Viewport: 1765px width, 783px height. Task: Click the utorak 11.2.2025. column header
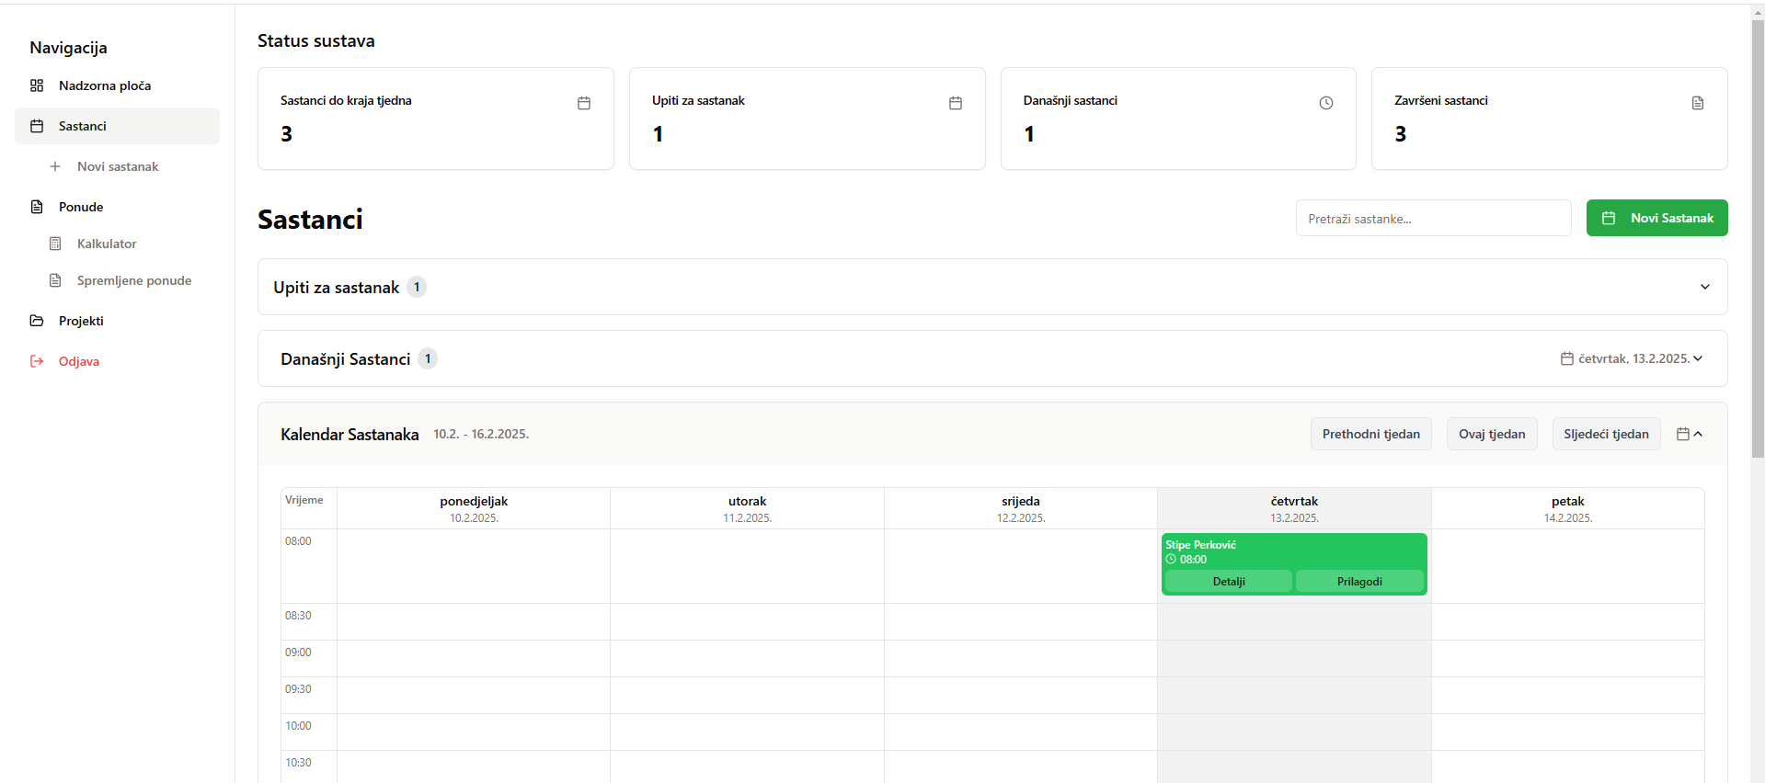point(747,508)
